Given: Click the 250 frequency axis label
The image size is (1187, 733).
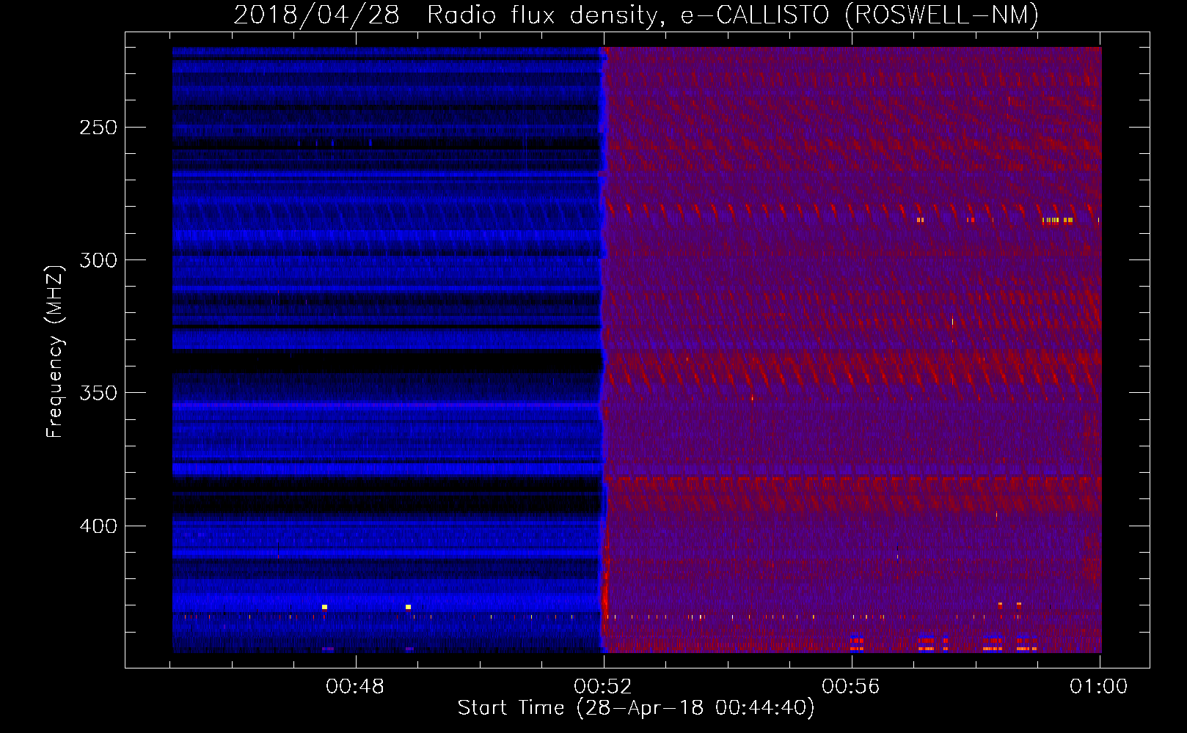Looking at the screenshot, I should [98, 128].
